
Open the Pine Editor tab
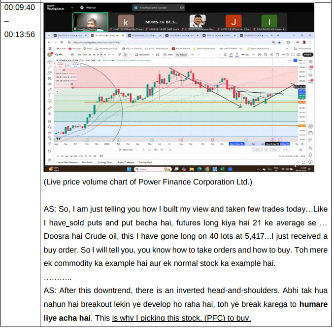(x=87, y=162)
